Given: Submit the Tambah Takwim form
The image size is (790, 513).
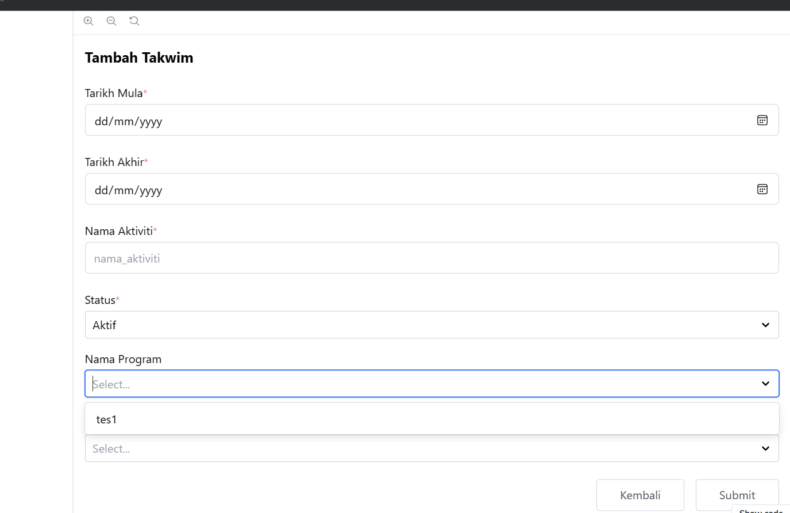Looking at the screenshot, I should coord(737,495).
